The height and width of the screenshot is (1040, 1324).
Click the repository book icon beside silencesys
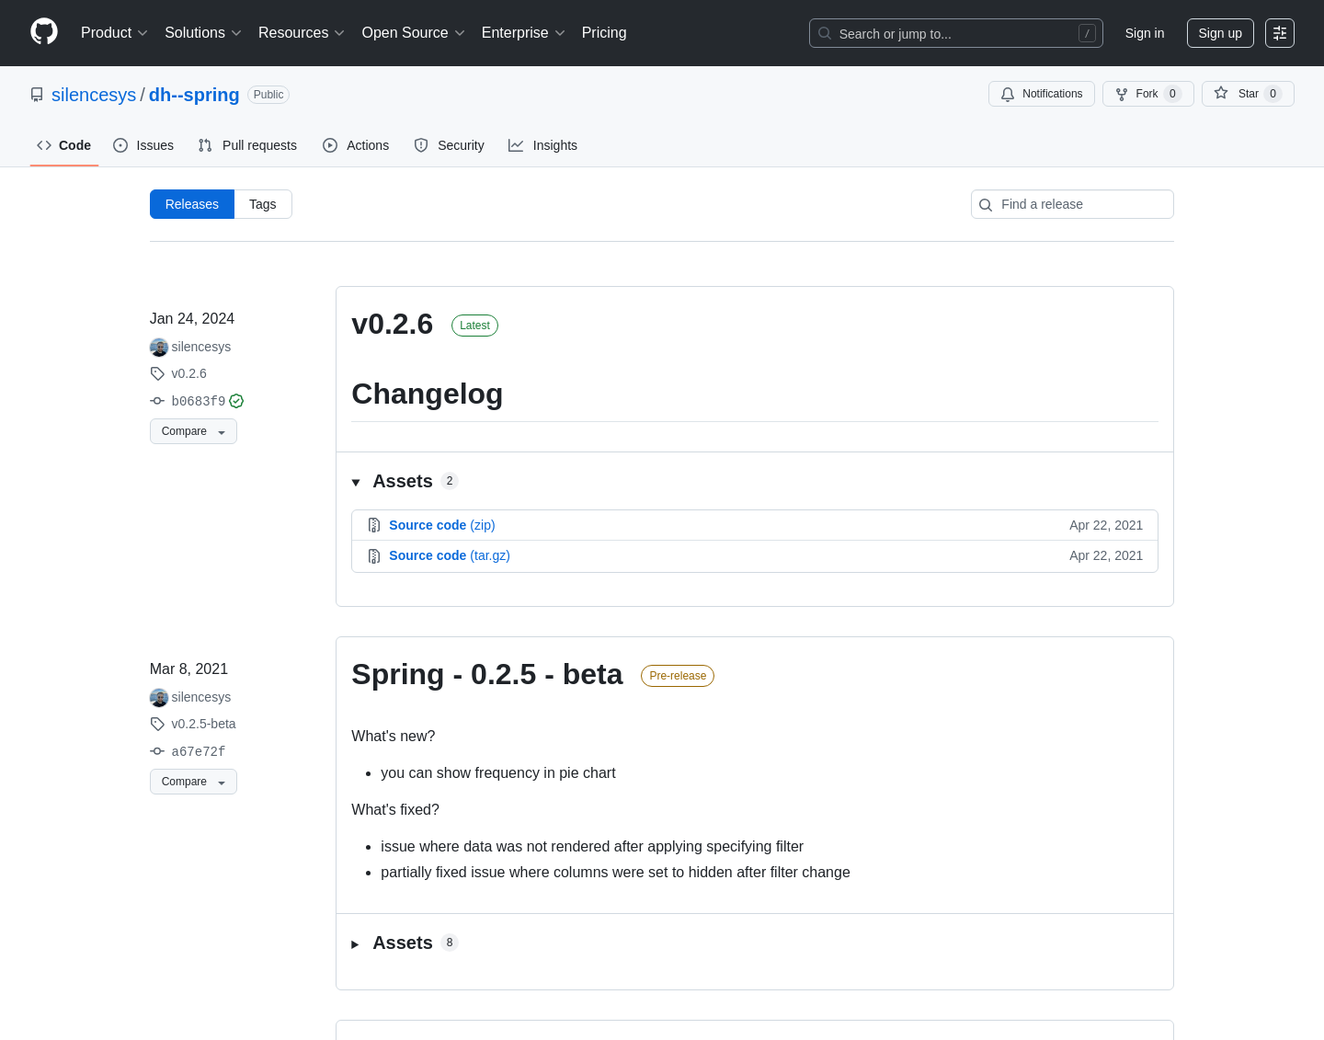click(x=37, y=95)
